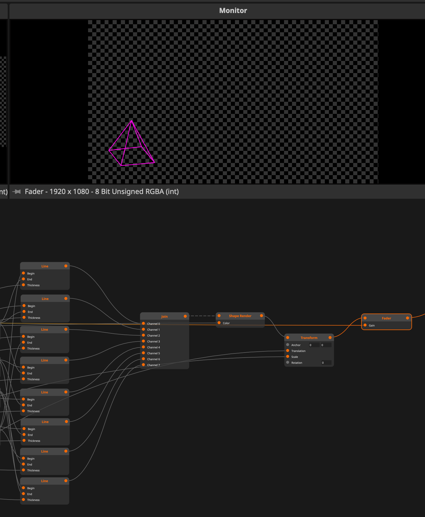This screenshot has width=425, height=517.
Task: Click the Fader node's Gain port
Action: click(365, 325)
